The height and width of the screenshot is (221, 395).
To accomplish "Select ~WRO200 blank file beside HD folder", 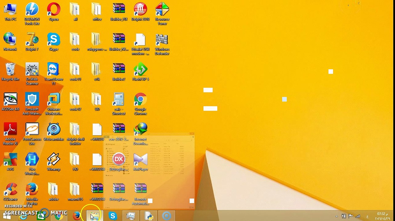I will pos(97,162).
